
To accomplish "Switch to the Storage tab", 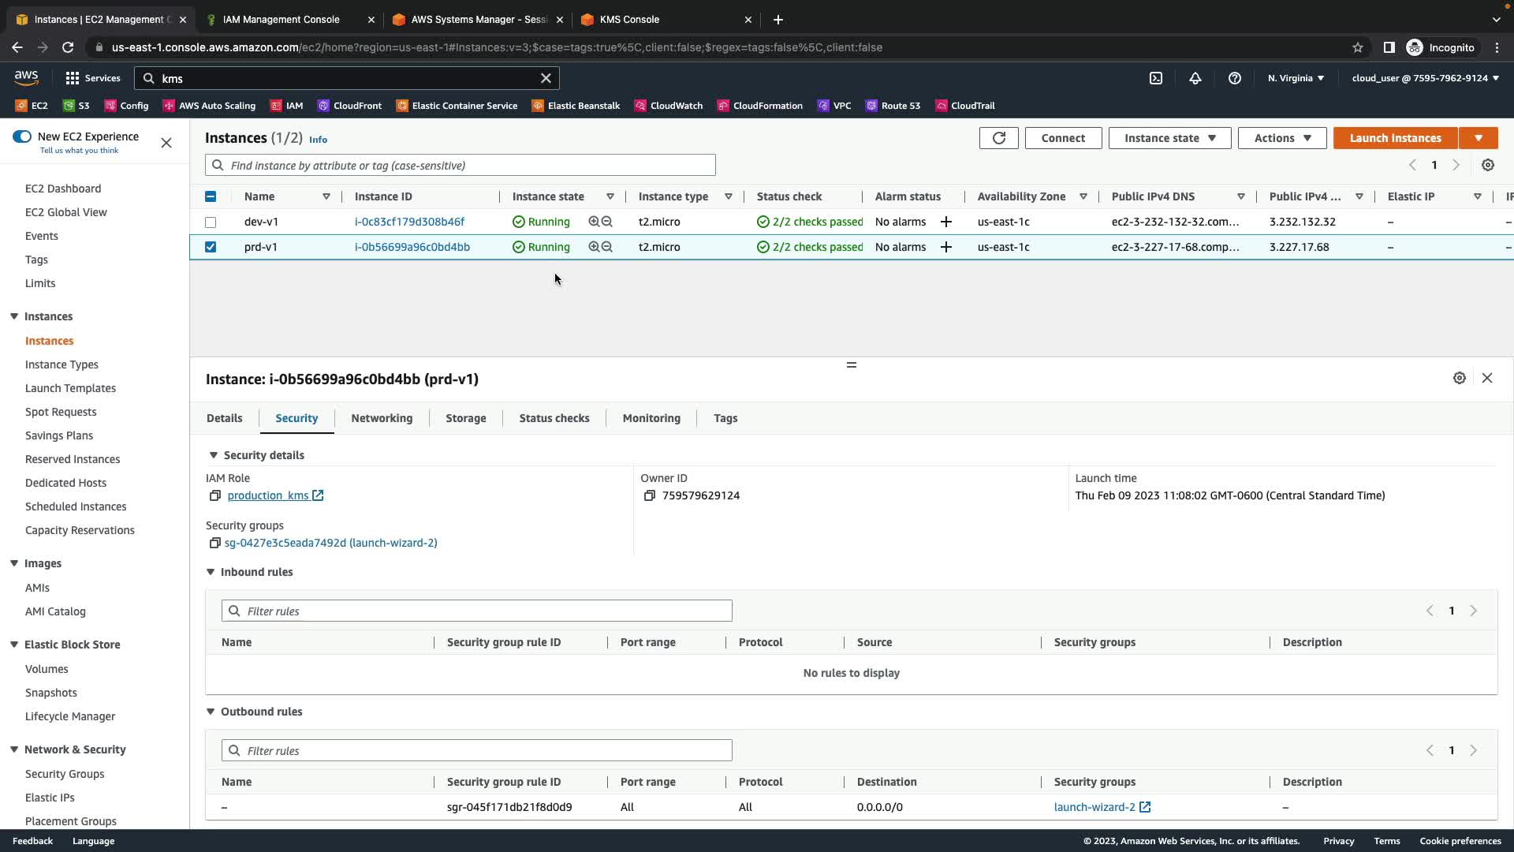I will tap(465, 418).
